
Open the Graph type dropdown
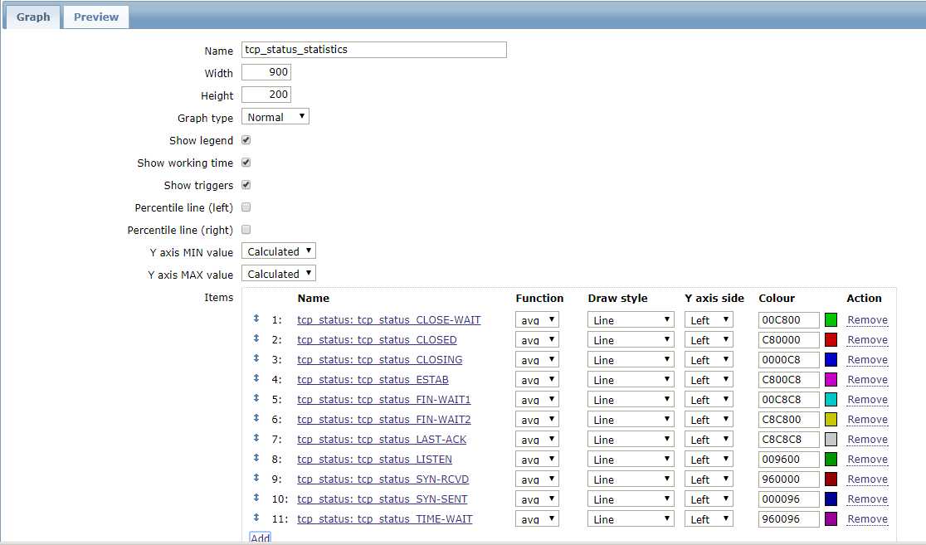pos(275,117)
